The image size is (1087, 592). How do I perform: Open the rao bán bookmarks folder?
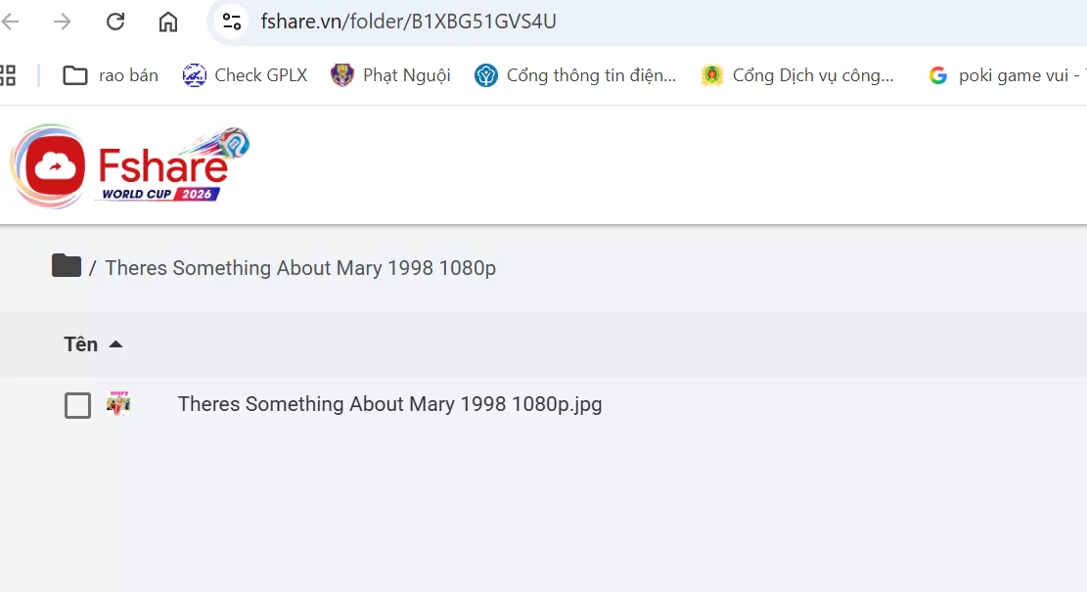coord(111,75)
